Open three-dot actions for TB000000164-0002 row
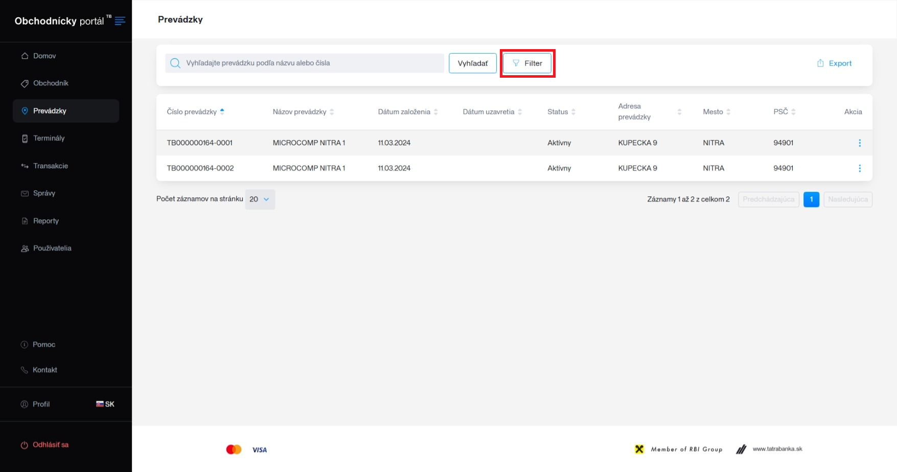 pyautogui.click(x=859, y=168)
